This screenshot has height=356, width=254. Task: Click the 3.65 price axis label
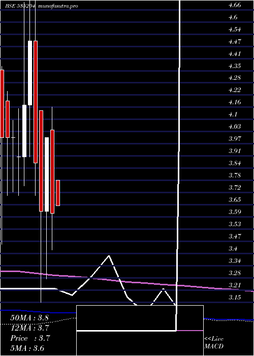pyautogui.click(x=235, y=200)
